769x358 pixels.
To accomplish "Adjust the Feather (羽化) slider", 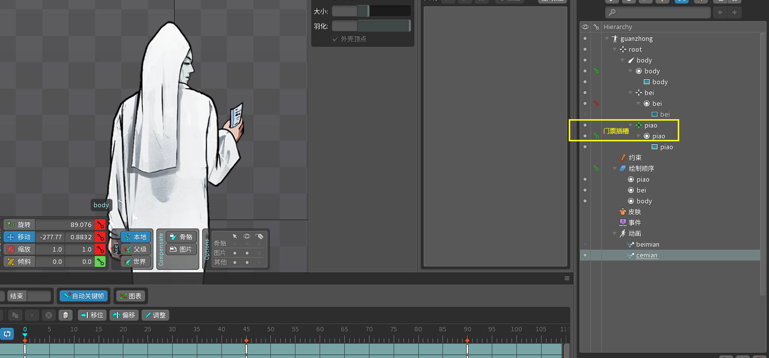I will click(371, 26).
